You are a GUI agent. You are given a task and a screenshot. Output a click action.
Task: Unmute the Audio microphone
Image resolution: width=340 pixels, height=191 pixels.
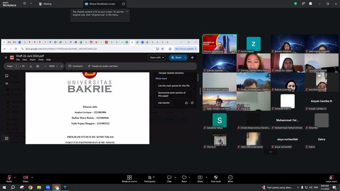9,179
